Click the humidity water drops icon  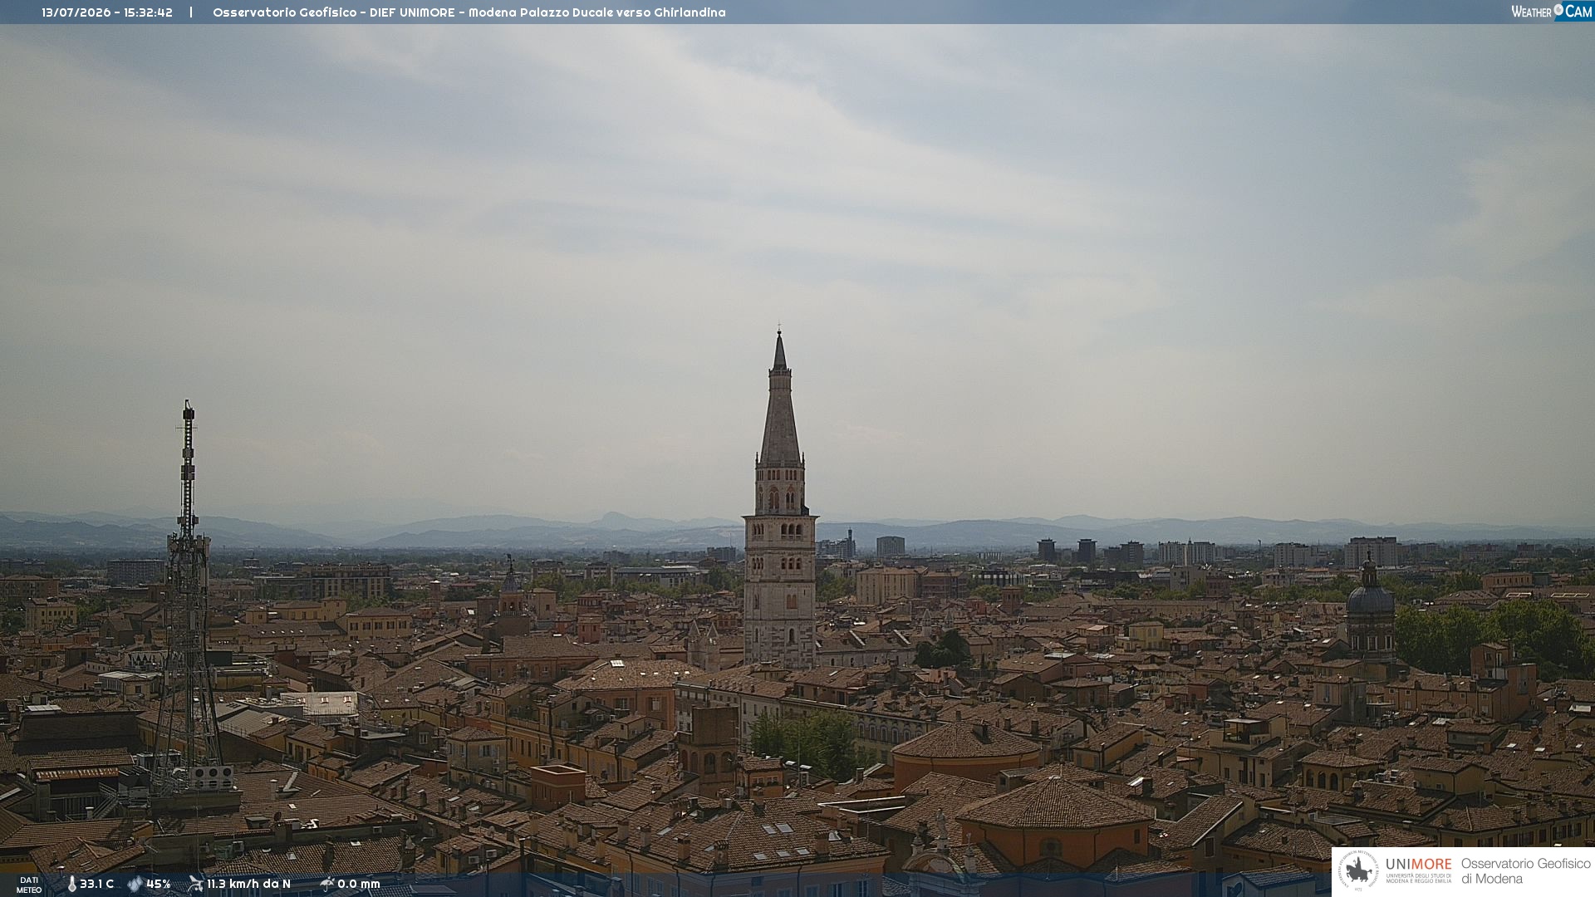point(135,884)
